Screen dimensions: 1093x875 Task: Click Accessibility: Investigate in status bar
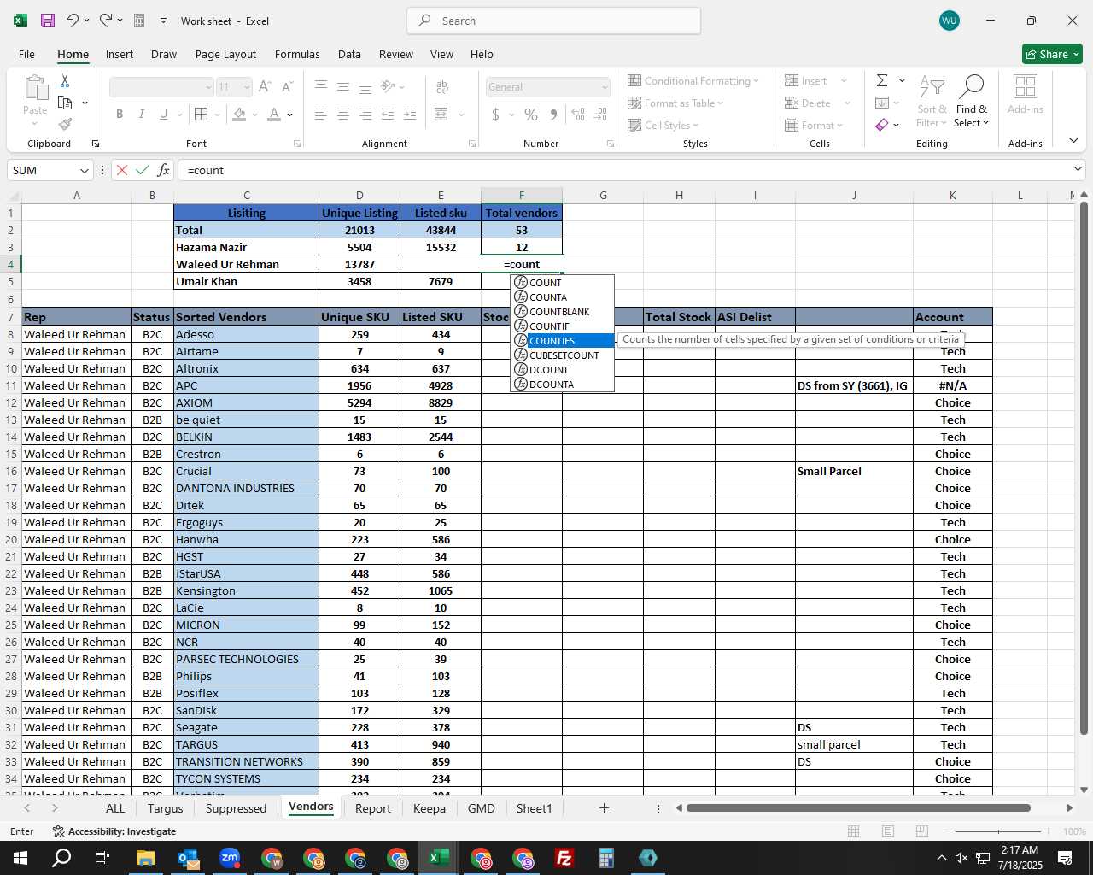[x=114, y=831]
